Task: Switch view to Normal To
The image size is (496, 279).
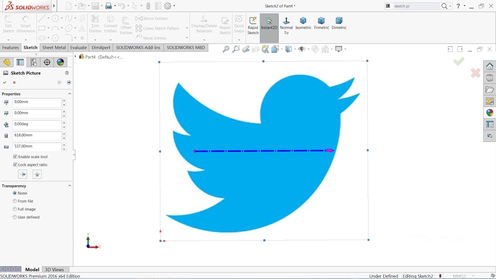Action: click(286, 26)
